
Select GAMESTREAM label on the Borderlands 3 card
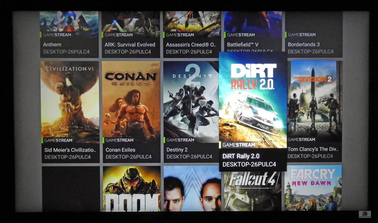point(302,35)
